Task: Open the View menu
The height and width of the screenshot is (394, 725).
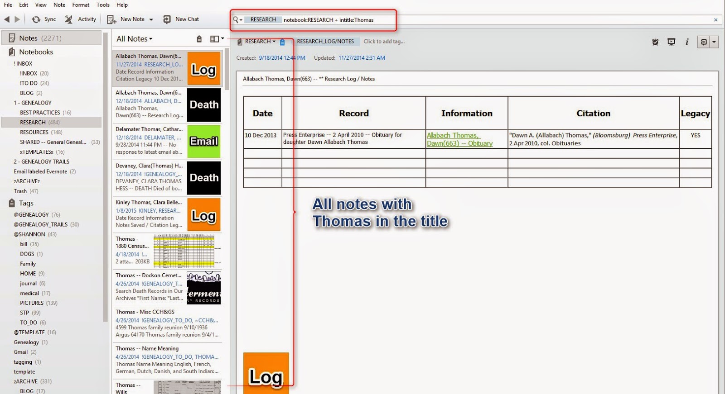Action: [41, 5]
